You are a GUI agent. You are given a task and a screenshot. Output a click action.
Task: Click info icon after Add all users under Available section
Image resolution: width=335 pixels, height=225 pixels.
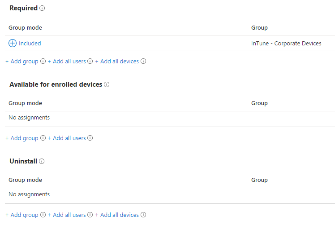point(90,138)
